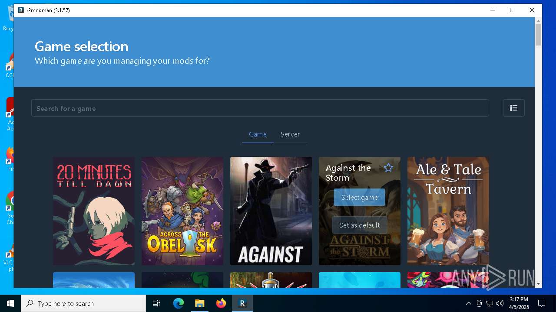Launch Microsoft Edge from the taskbar
Image resolution: width=556 pixels, height=312 pixels.
pos(179,303)
